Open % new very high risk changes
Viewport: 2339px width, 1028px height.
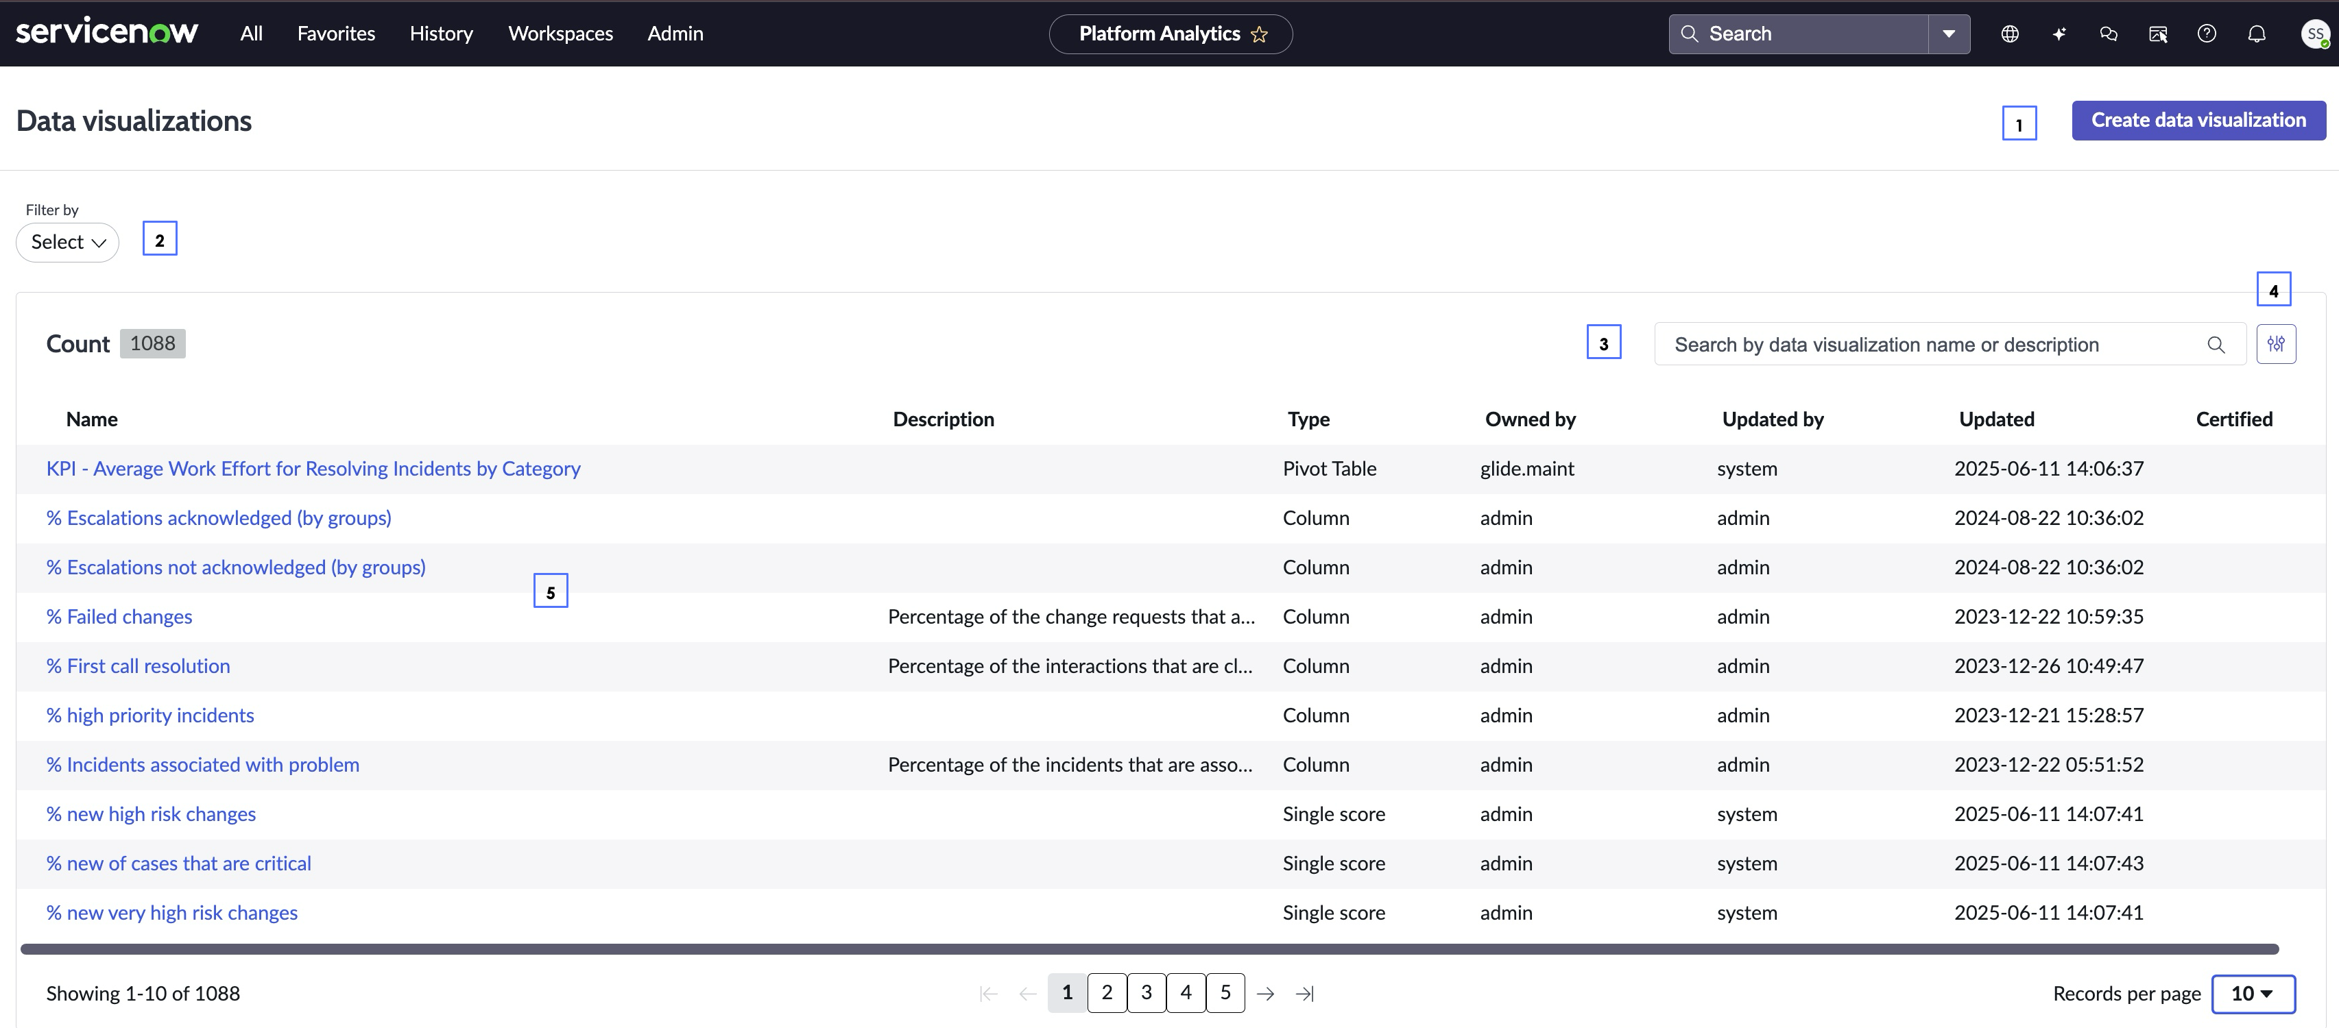click(x=171, y=913)
